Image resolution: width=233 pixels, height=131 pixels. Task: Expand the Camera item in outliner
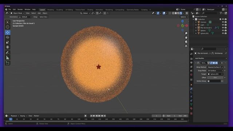click(196, 22)
